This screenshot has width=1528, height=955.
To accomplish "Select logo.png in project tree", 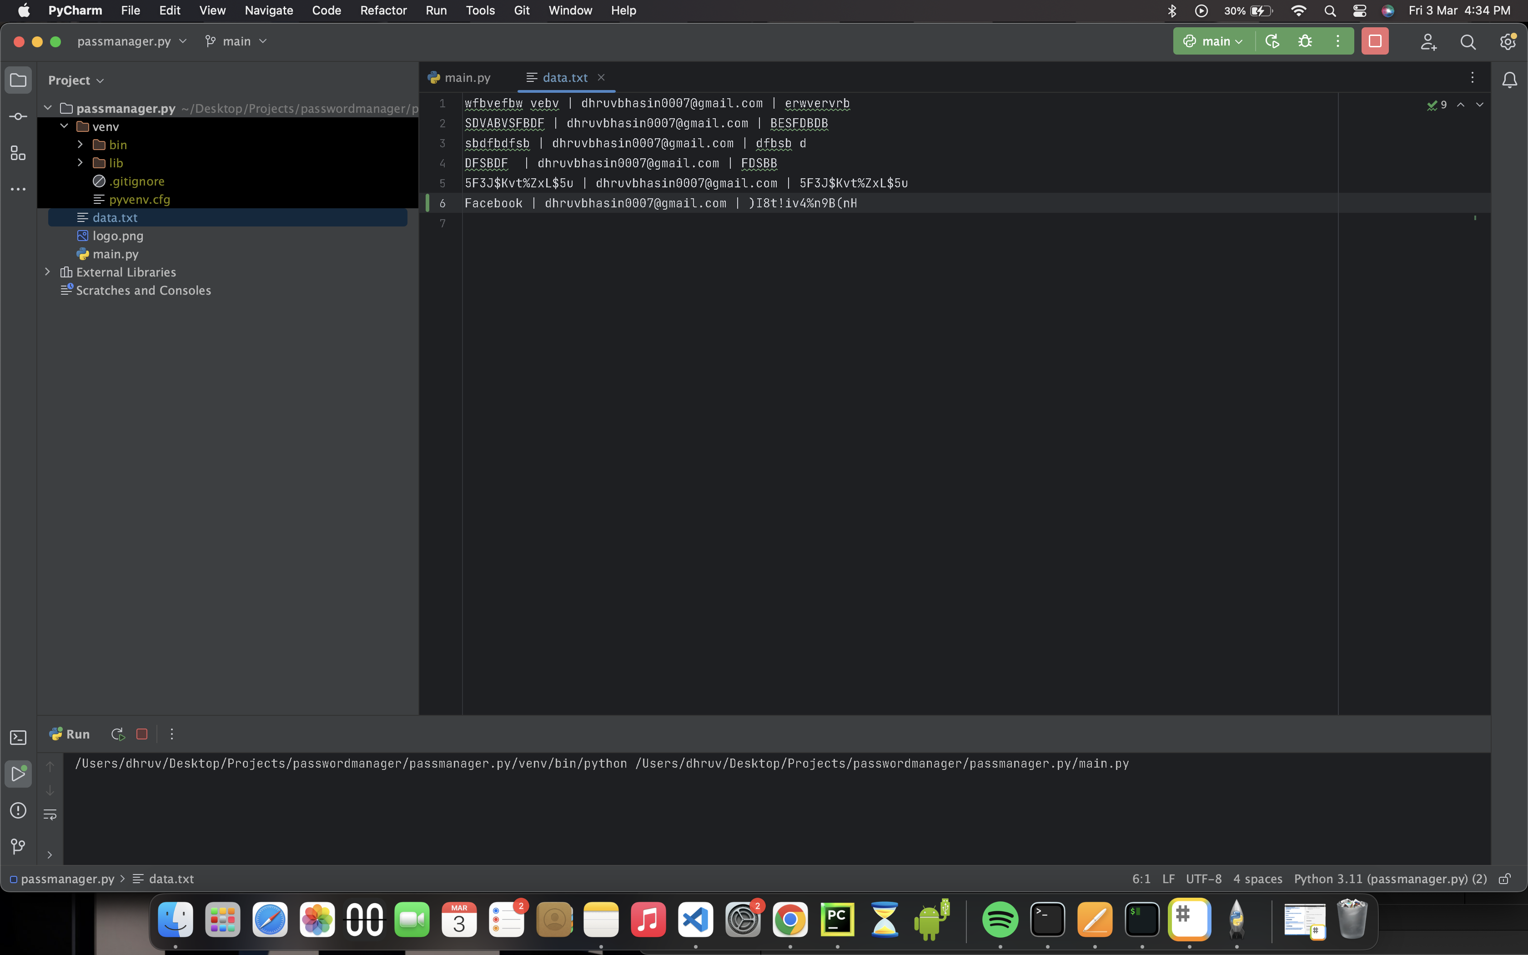I will [x=117, y=236].
